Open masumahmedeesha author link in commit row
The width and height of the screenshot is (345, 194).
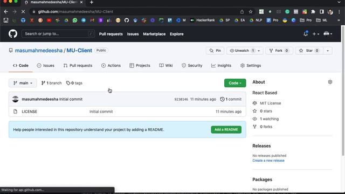click(40, 99)
